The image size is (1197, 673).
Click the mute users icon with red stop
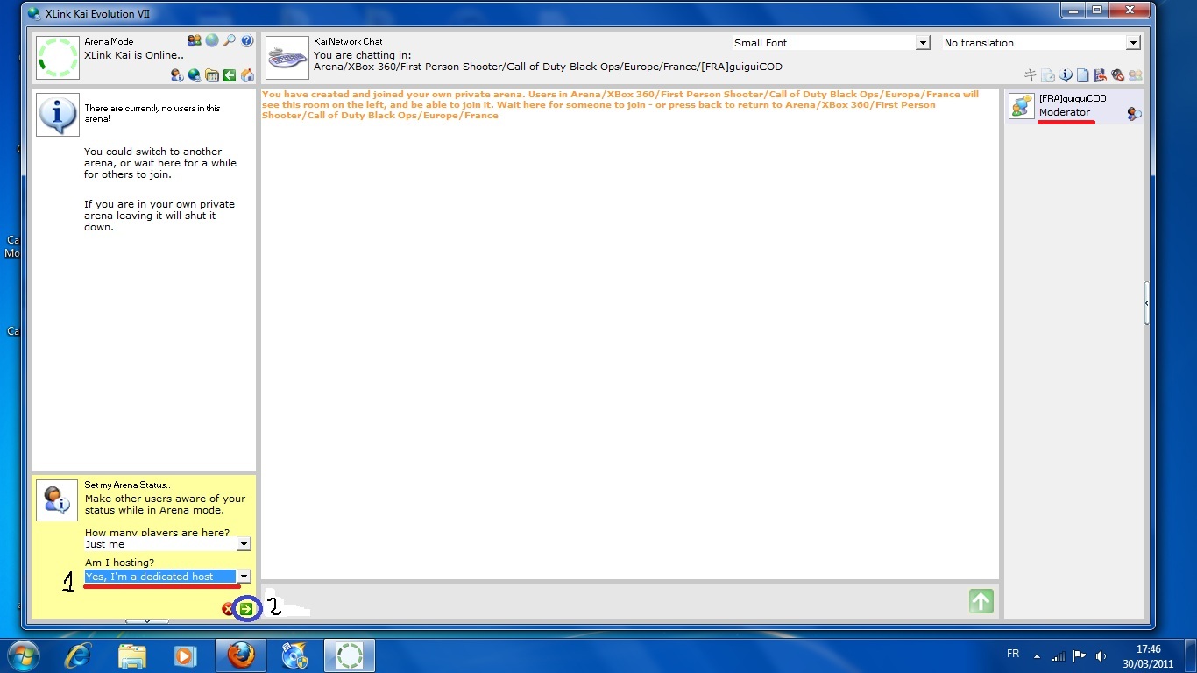(1117, 75)
